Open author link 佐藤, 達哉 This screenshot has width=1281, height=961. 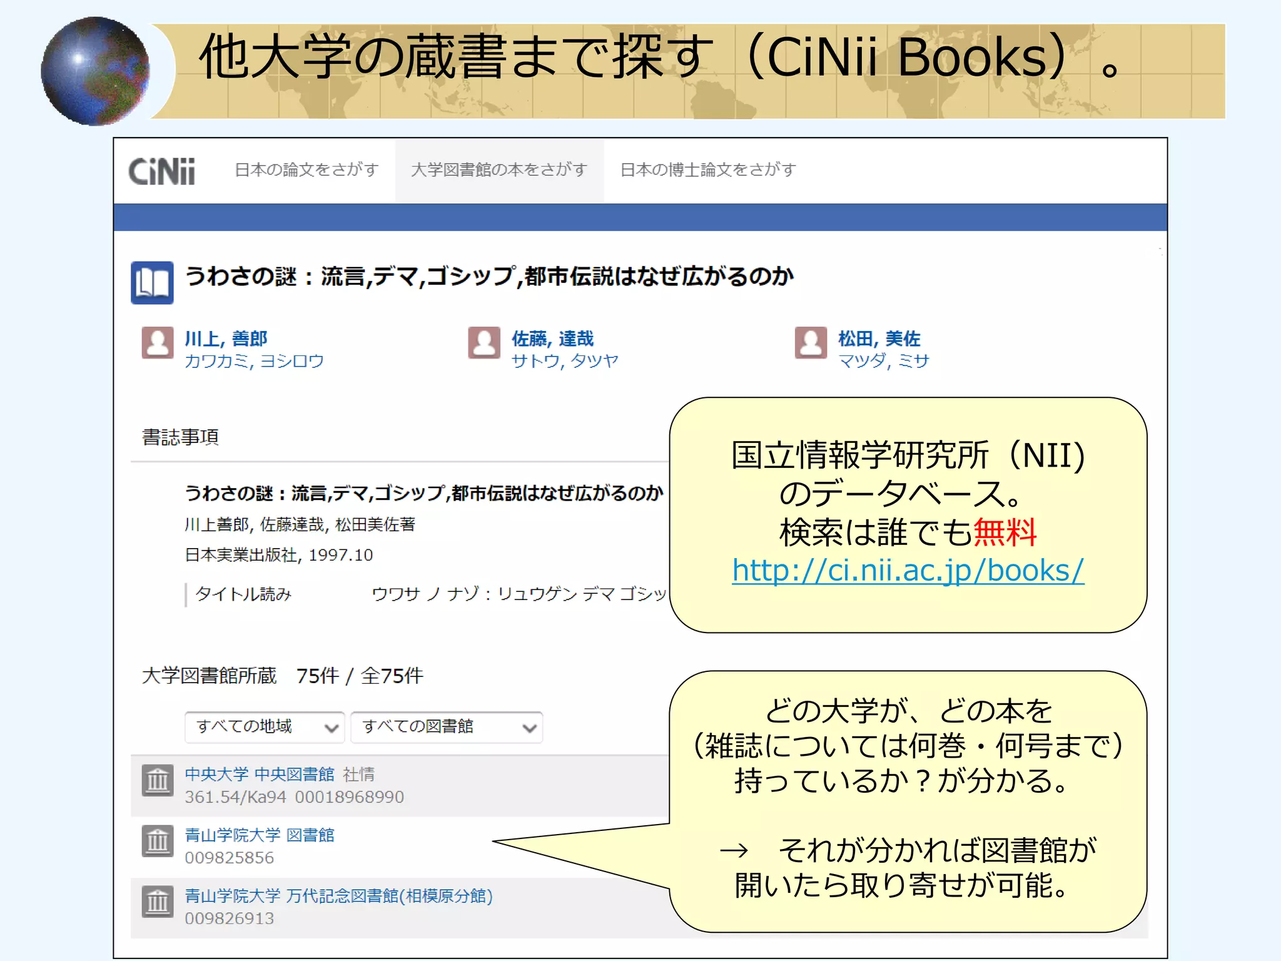click(x=552, y=338)
